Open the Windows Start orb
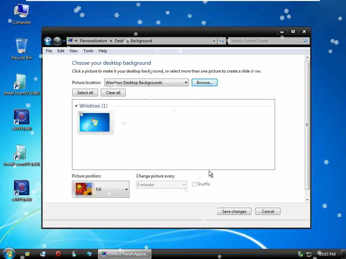The width and height of the screenshot is (346, 259). (x=9, y=254)
